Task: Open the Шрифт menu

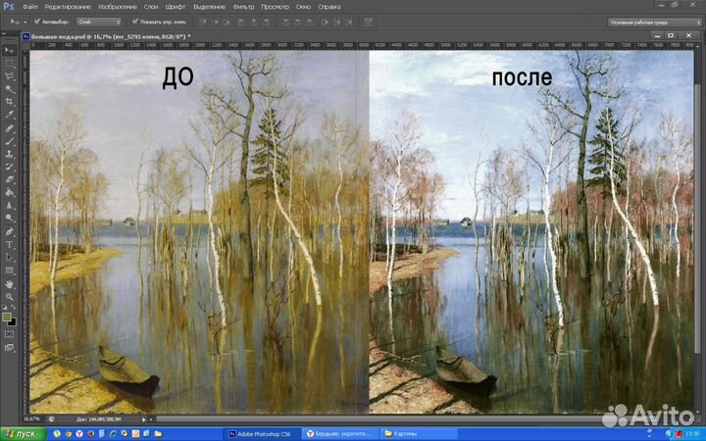Action: (x=176, y=7)
